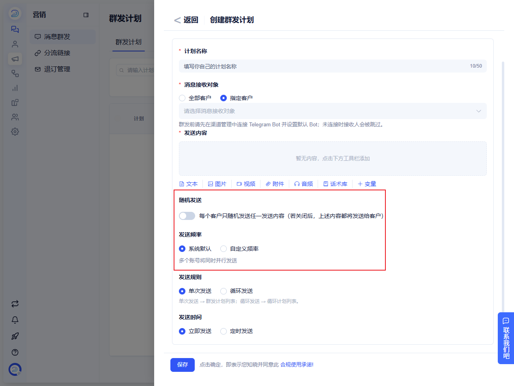Open the workflow nodes icon in sidebar
Image resolution: width=514 pixels, height=386 pixels.
15,73
